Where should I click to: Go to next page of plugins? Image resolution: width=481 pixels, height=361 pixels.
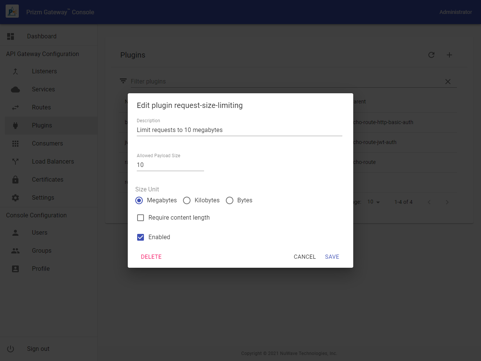[447, 202]
